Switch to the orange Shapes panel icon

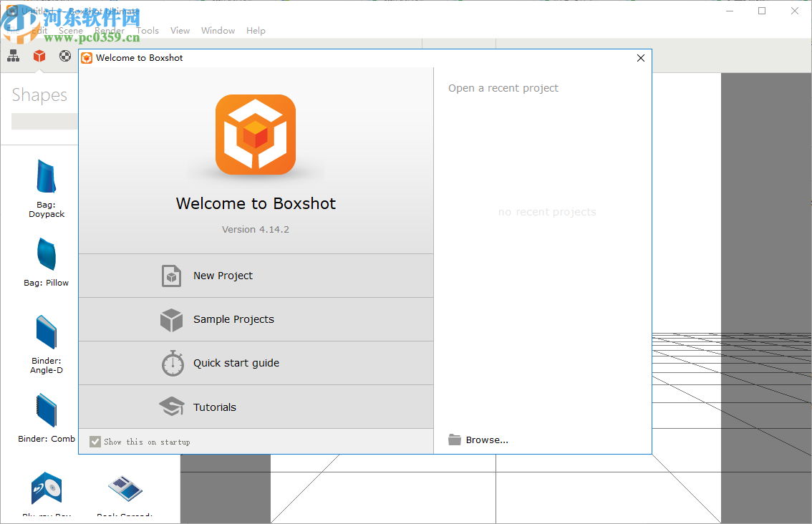tap(39, 56)
